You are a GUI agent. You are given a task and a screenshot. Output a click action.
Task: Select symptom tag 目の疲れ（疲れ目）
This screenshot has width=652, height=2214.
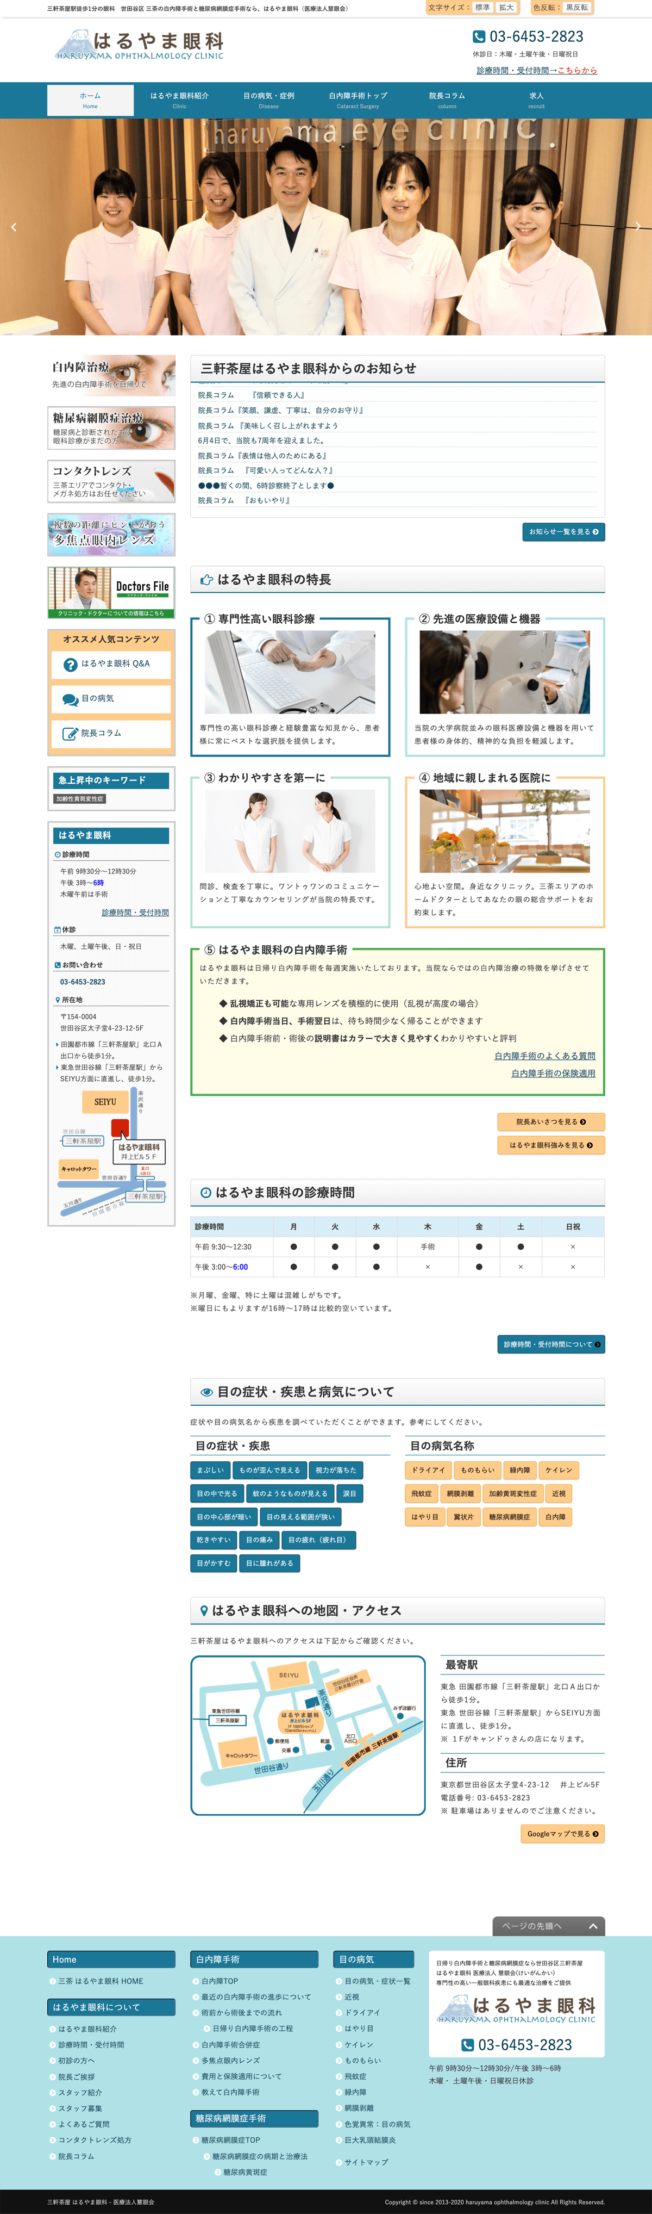coord(318,1540)
